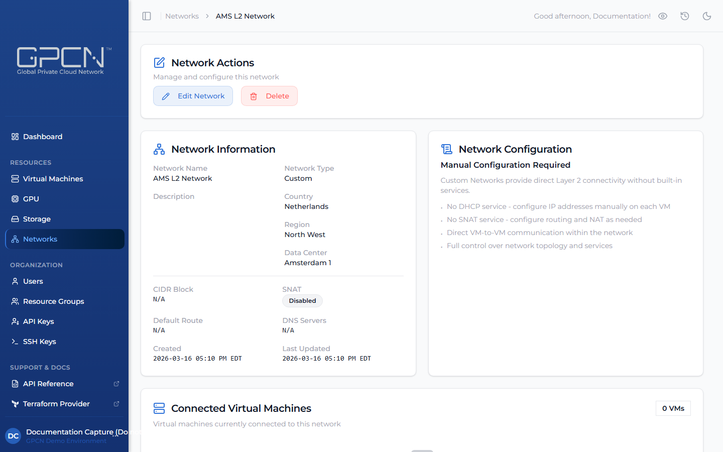Click the No DHCP service bullet
The width and height of the screenshot is (723, 452).
[558, 206]
